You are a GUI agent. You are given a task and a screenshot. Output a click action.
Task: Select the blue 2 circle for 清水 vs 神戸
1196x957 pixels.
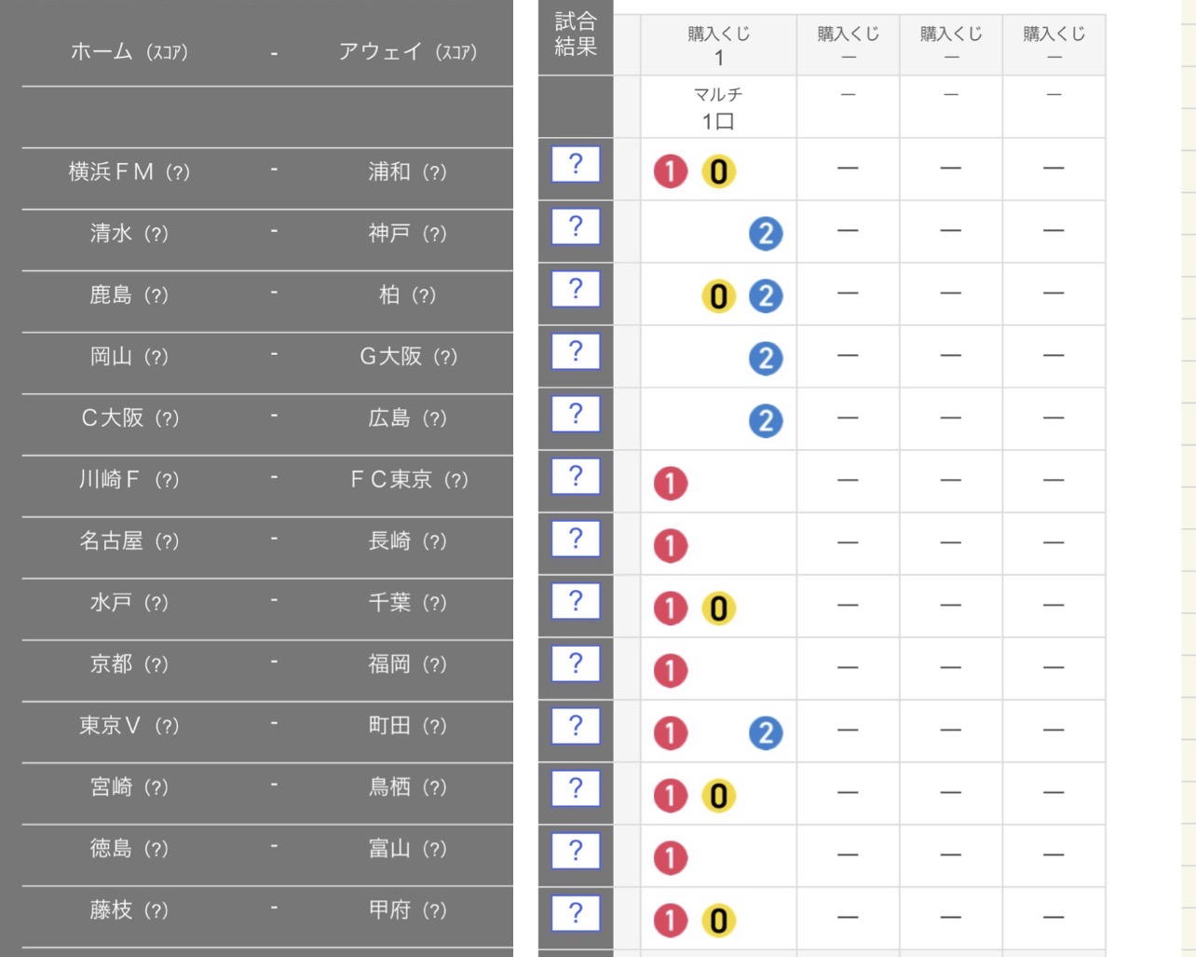766,234
